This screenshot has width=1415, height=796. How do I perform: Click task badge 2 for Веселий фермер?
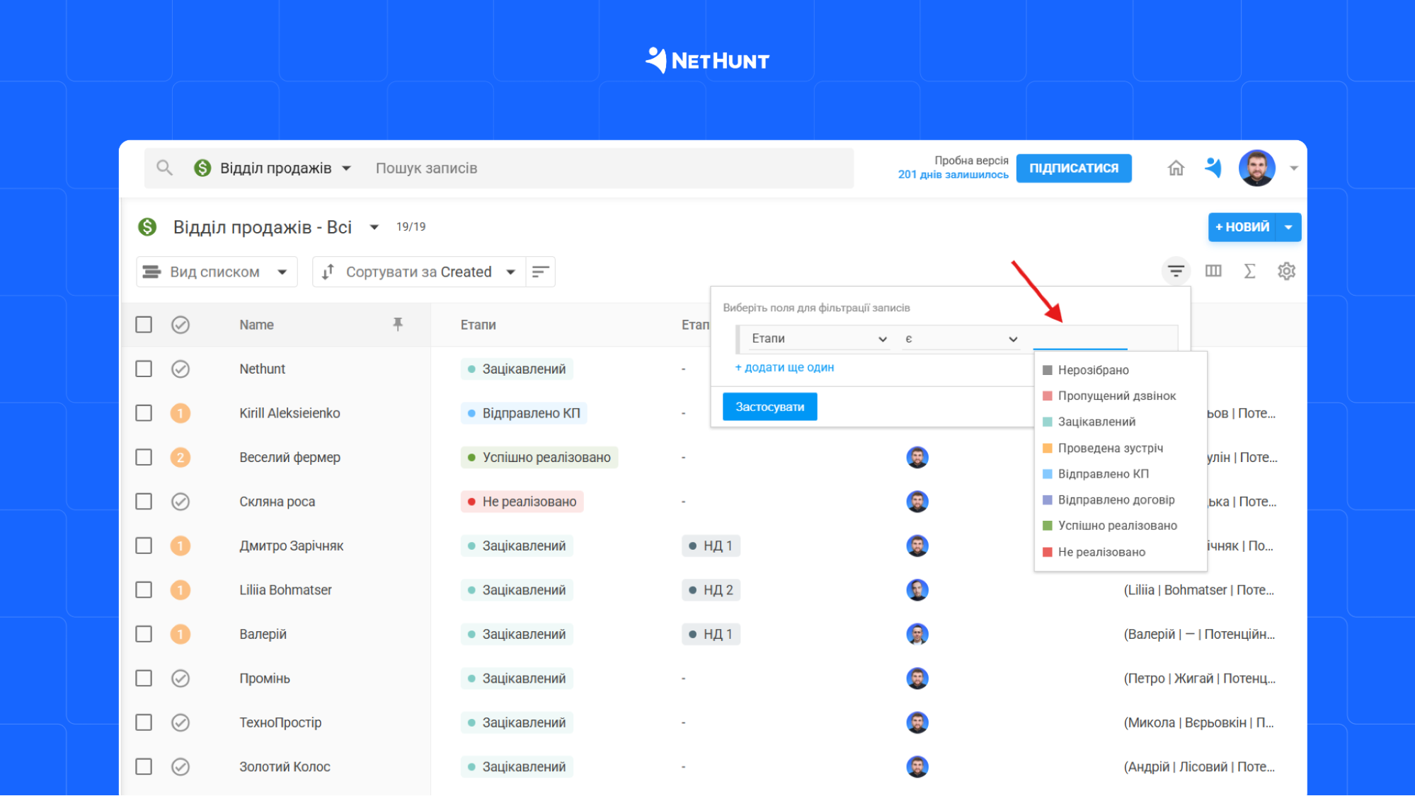181,457
